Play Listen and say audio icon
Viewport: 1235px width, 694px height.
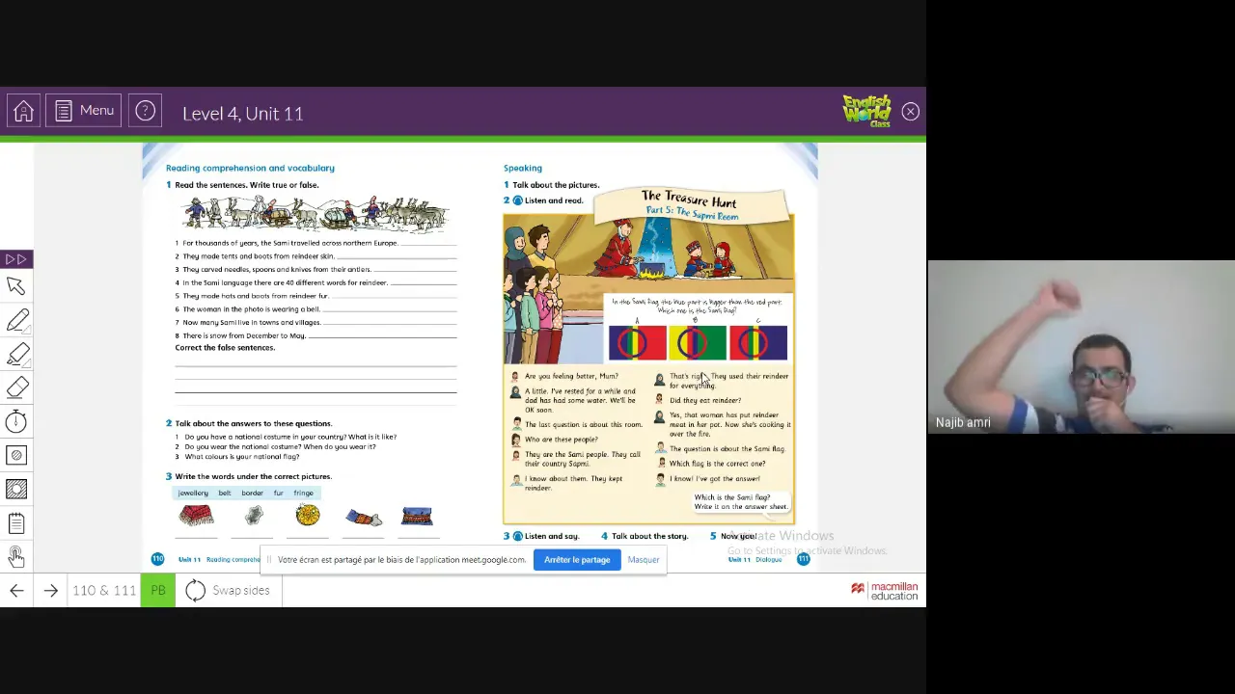[517, 536]
